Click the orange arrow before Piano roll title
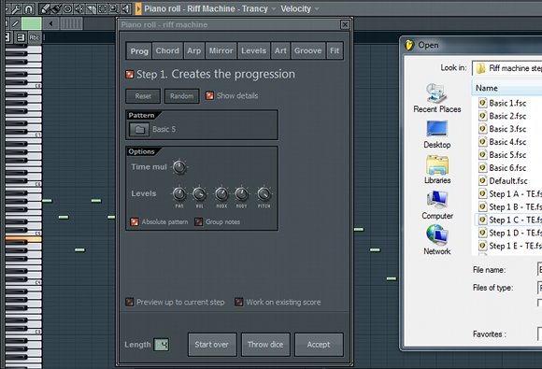Image resolution: width=542 pixels, height=369 pixels. coord(138,9)
